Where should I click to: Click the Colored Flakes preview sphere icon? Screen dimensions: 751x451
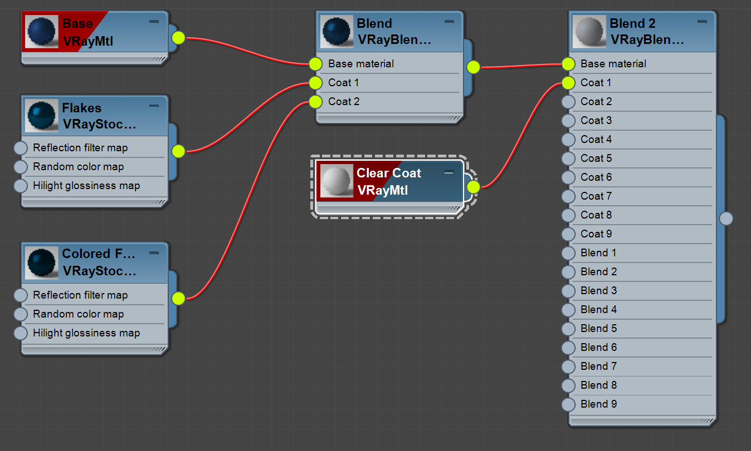[x=42, y=262]
